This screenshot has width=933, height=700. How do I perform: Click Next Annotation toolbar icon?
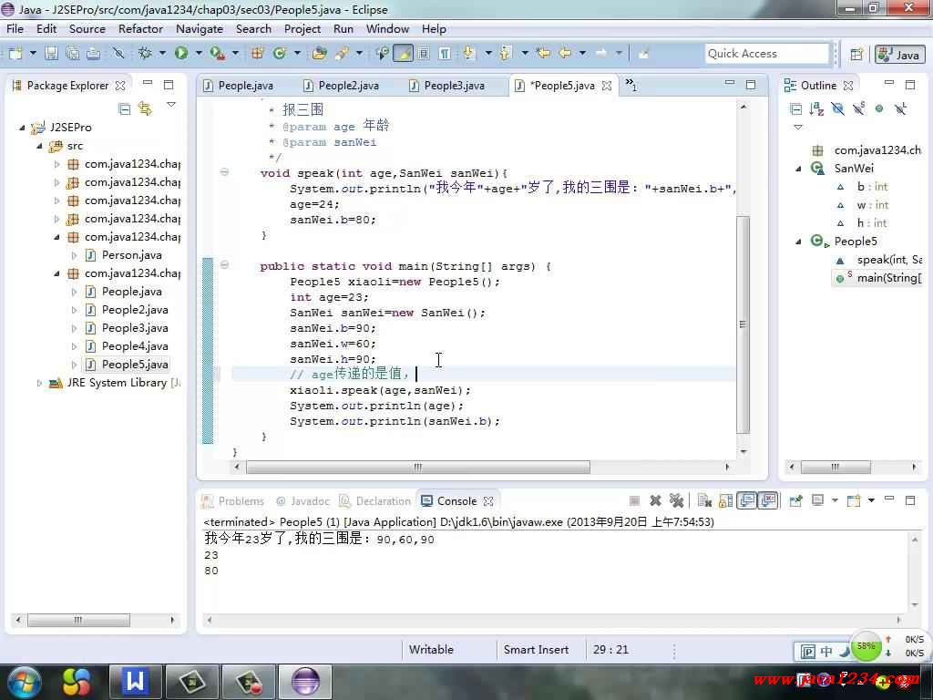[469, 54]
